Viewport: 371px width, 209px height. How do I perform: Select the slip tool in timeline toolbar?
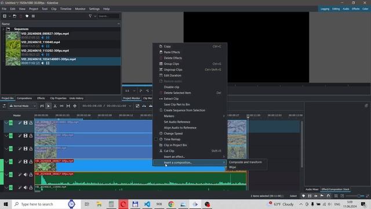point(68,106)
